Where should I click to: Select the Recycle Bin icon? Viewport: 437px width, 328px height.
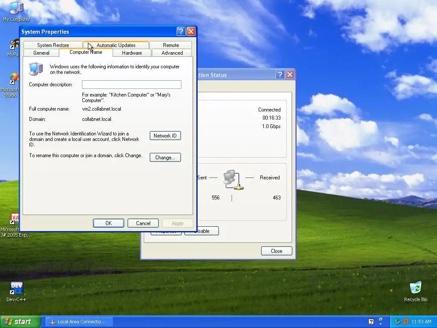click(x=416, y=291)
